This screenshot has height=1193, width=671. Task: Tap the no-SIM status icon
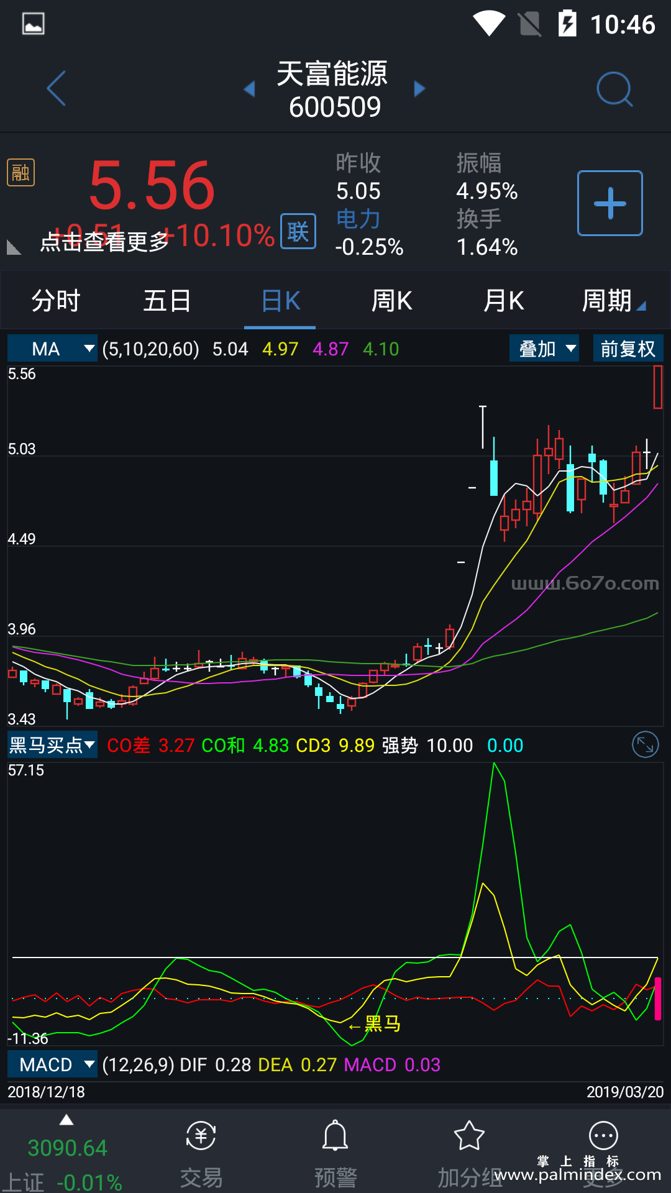point(529,24)
